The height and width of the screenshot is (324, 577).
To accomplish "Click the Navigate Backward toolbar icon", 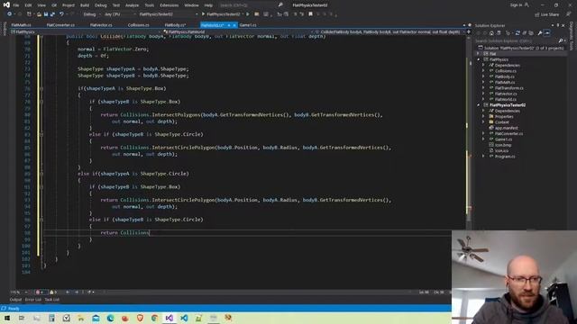I will 10,14.
